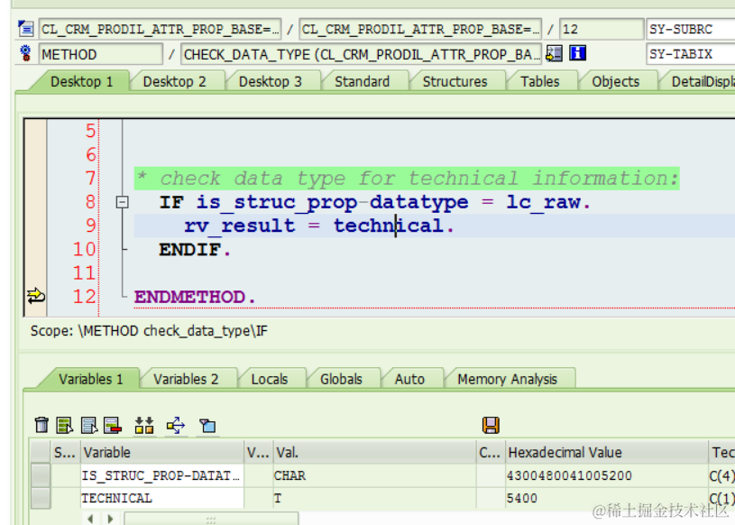Image resolution: width=735 pixels, height=525 pixels.
Task: Switch to the Desktop 2 tab
Action: 174,82
